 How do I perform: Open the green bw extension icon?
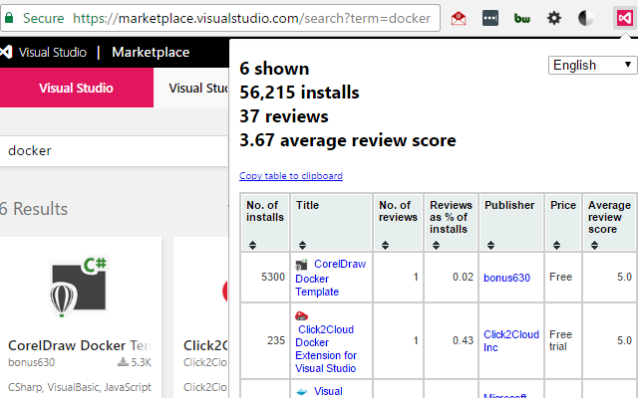point(522,18)
